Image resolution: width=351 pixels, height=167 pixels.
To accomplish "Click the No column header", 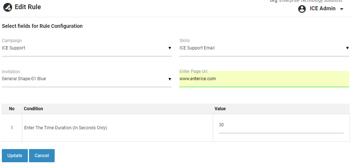I will point(12,109).
